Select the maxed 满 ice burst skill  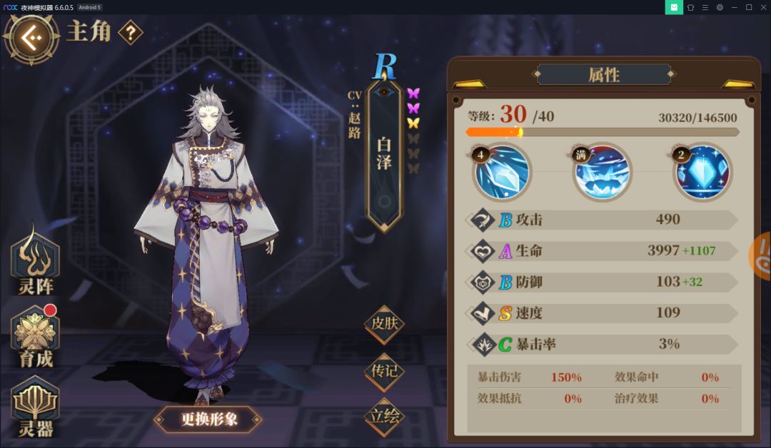pyautogui.click(x=602, y=172)
